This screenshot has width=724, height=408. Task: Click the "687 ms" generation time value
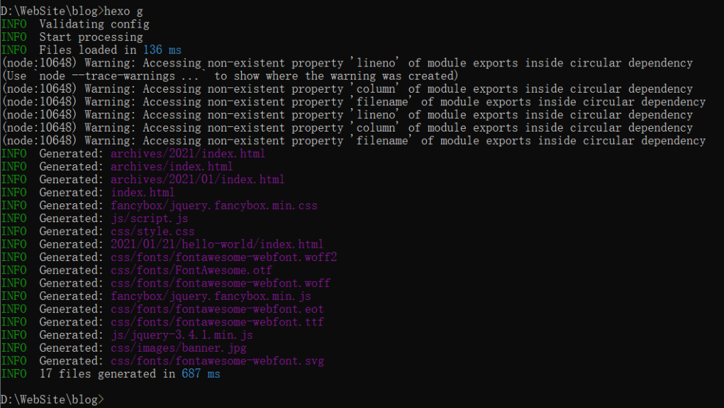coord(200,374)
